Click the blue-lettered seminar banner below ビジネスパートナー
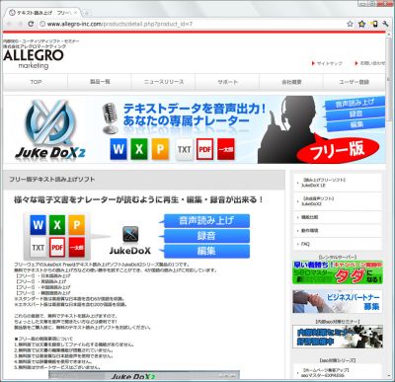The image size is (395, 382). pos(338,337)
